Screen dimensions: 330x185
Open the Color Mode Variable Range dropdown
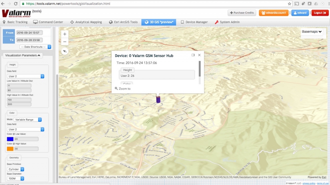pos(28,119)
